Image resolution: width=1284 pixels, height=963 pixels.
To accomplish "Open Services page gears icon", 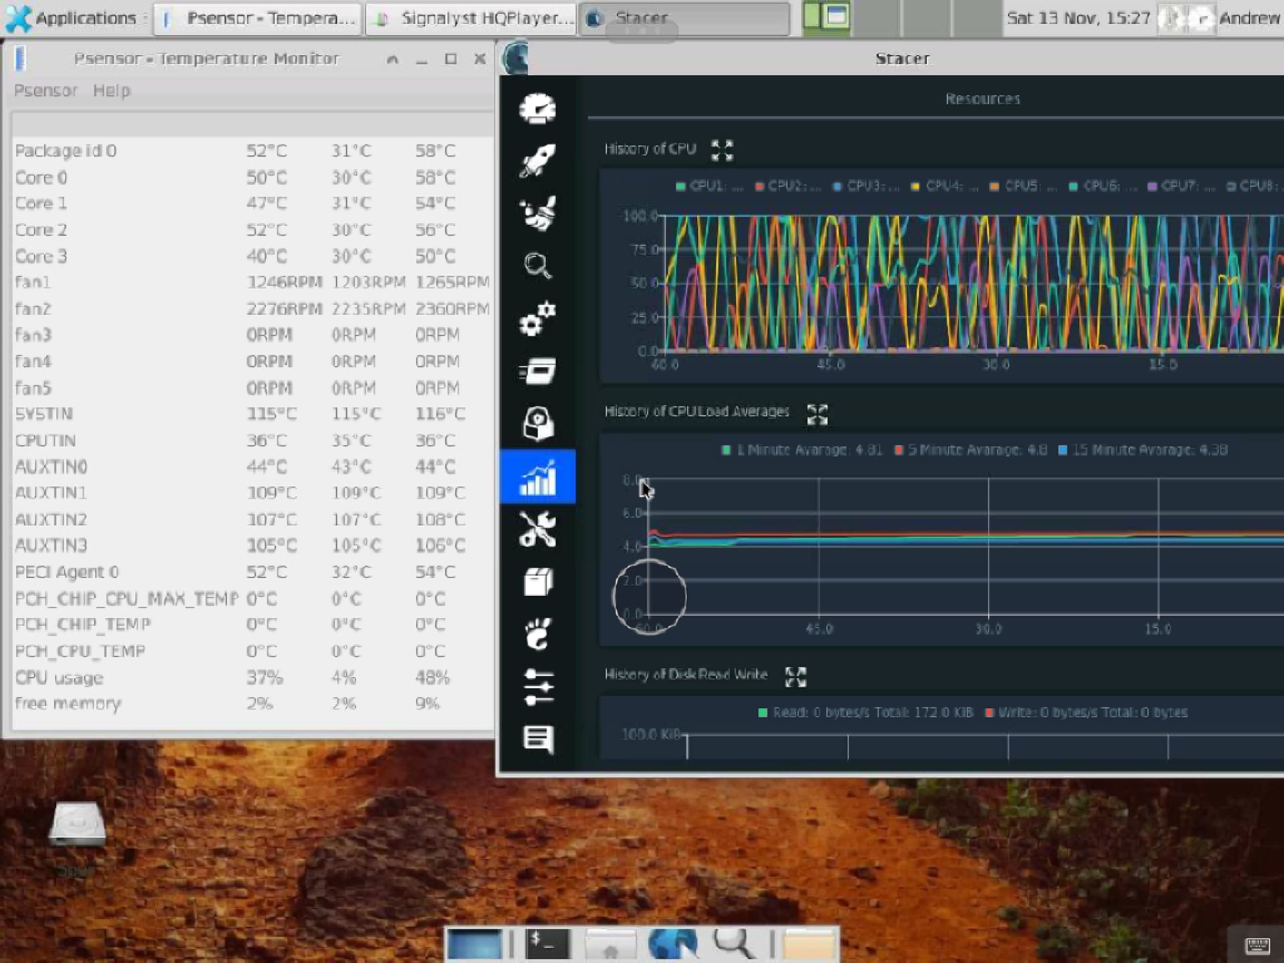I will tap(538, 318).
